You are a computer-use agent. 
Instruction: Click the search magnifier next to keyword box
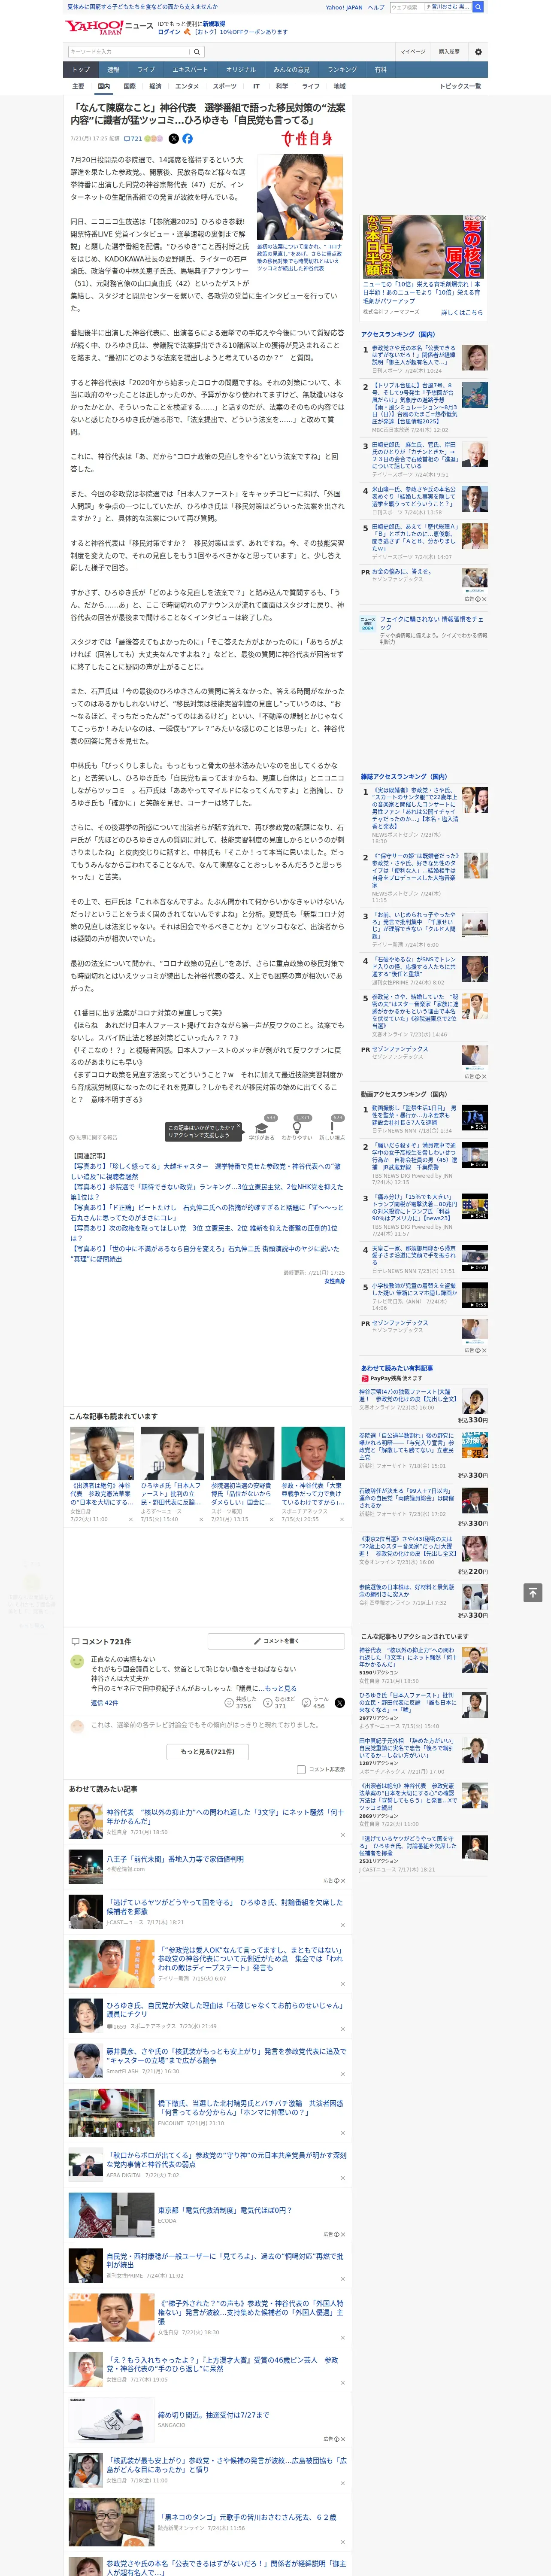tap(198, 52)
